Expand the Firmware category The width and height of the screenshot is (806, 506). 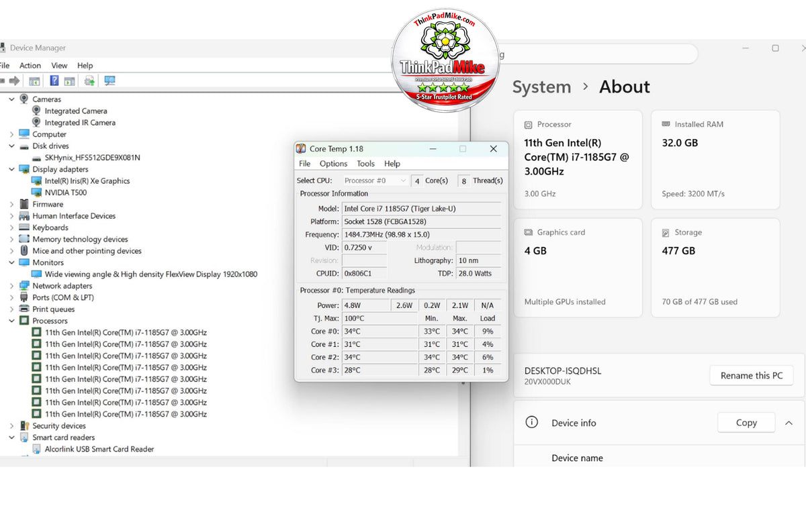tap(11, 205)
